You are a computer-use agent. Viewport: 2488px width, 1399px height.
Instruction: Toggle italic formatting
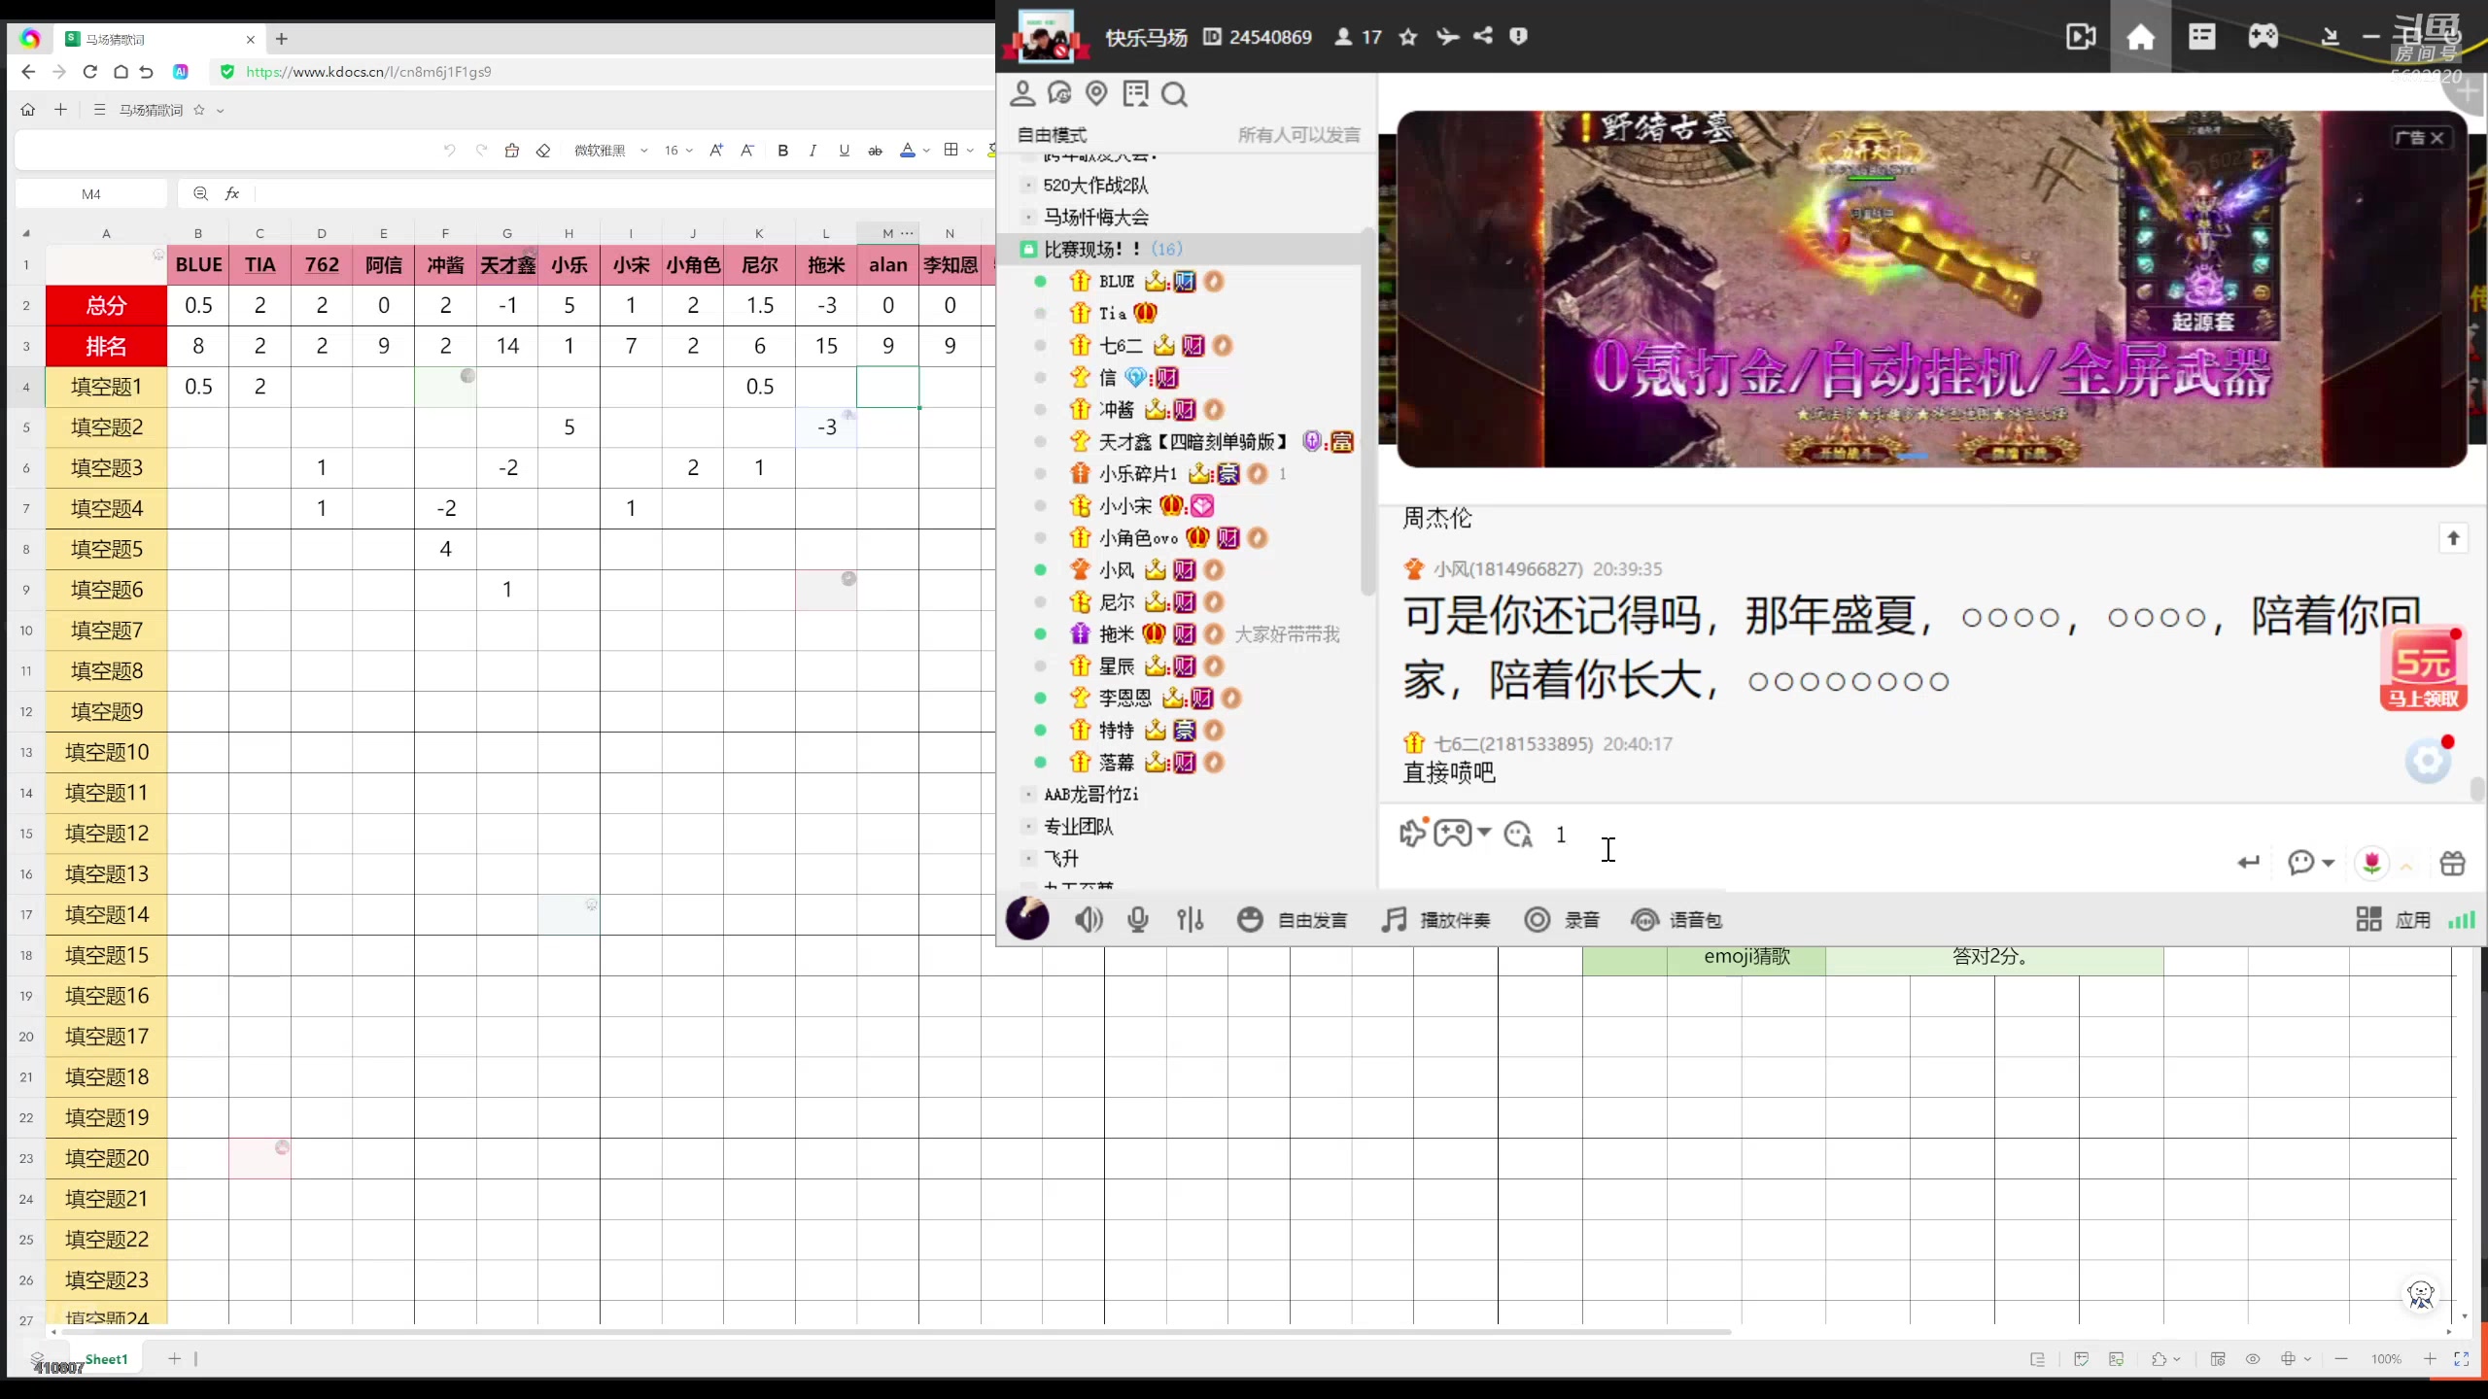tap(812, 151)
